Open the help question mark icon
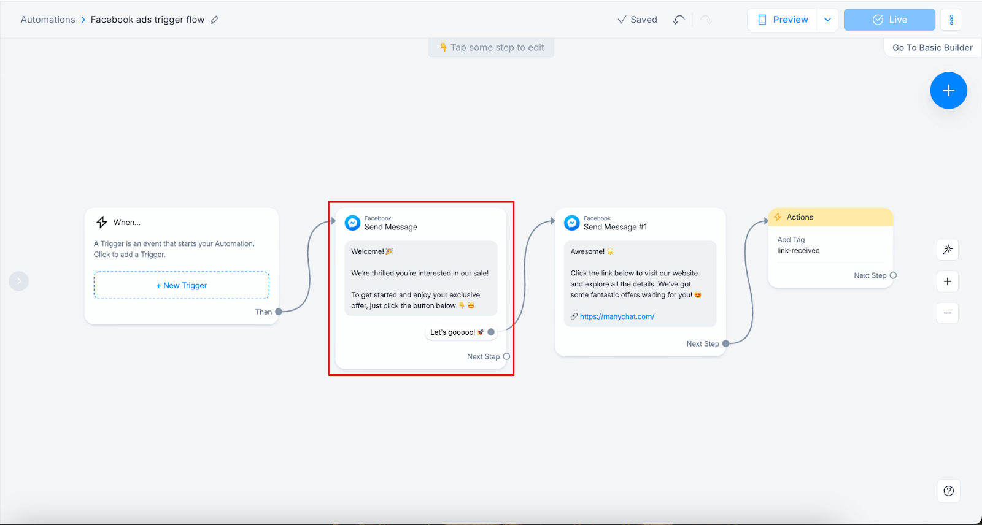 coord(949,491)
